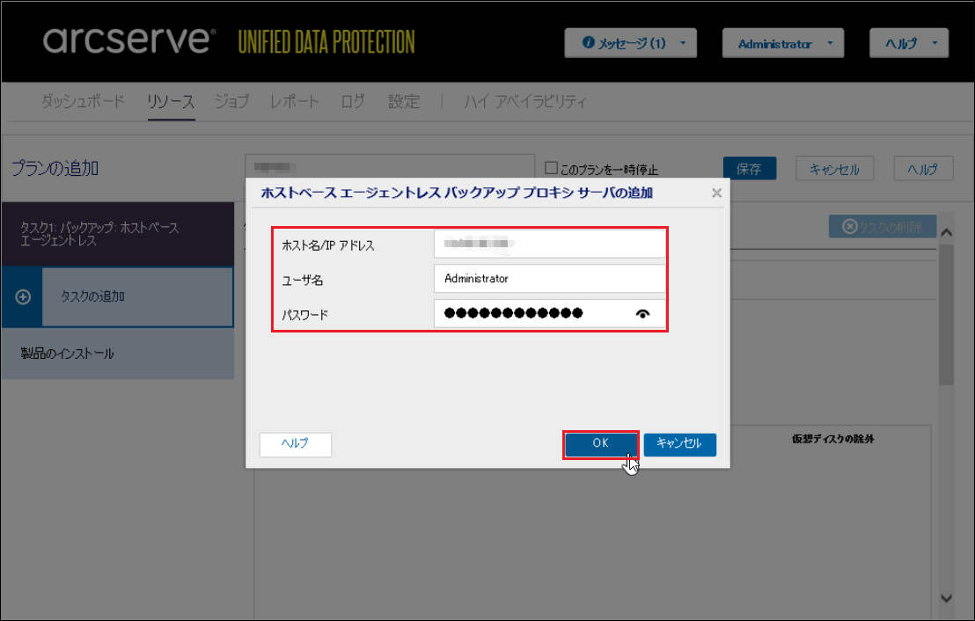Click the タスクの削除 button
Image resolution: width=975 pixels, height=621 pixels.
point(883,227)
